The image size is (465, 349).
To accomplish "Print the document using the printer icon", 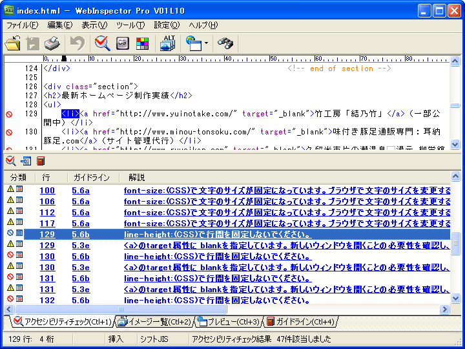I will 52,43.
